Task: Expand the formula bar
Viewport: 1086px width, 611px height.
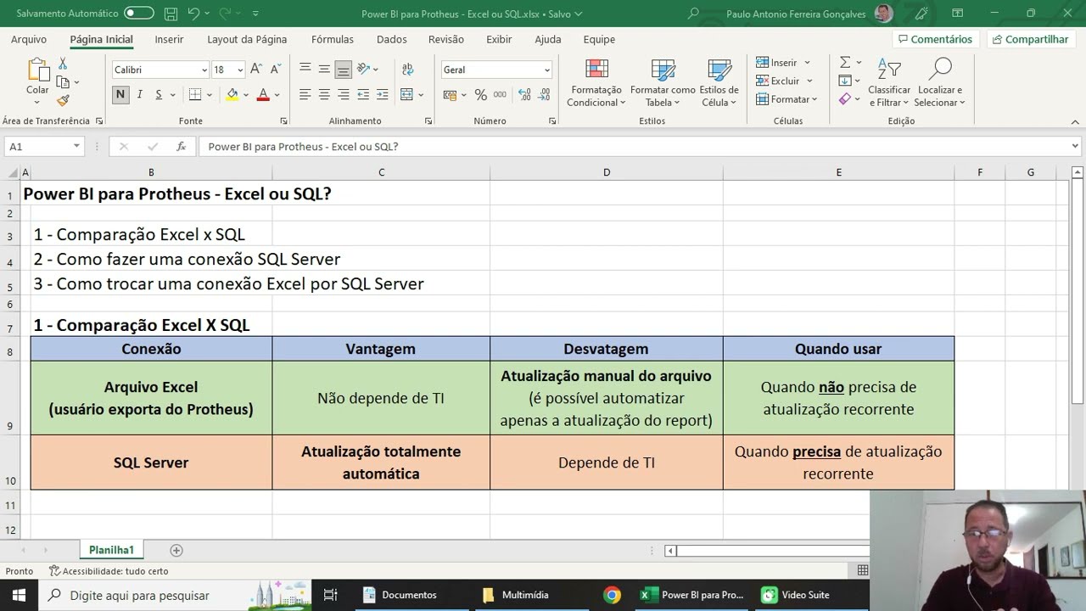Action: click(1076, 147)
